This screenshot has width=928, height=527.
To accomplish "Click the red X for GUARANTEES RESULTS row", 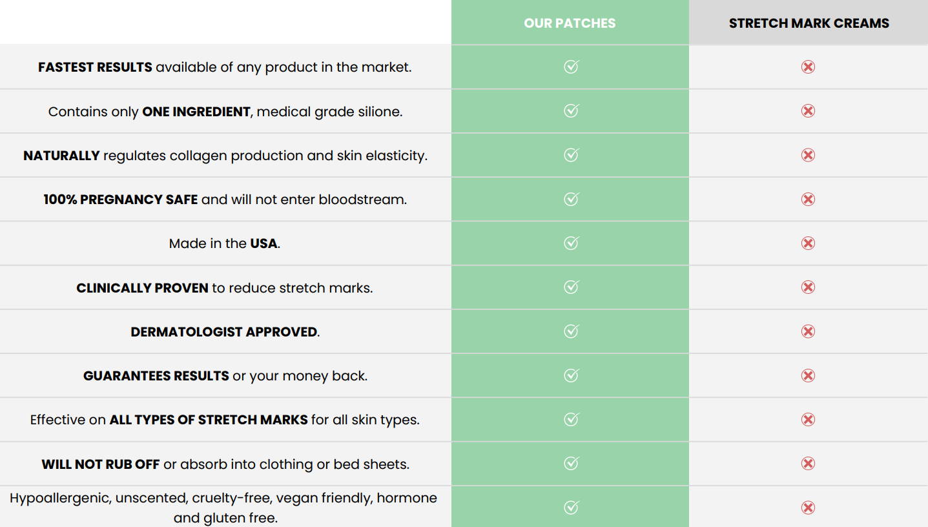I will [x=808, y=375].
